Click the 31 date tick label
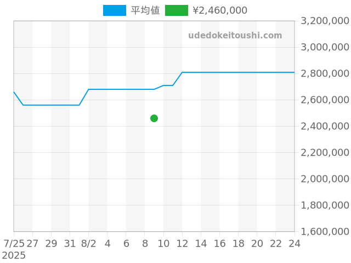The width and height of the screenshot is (351, 263). click(70, 243)
